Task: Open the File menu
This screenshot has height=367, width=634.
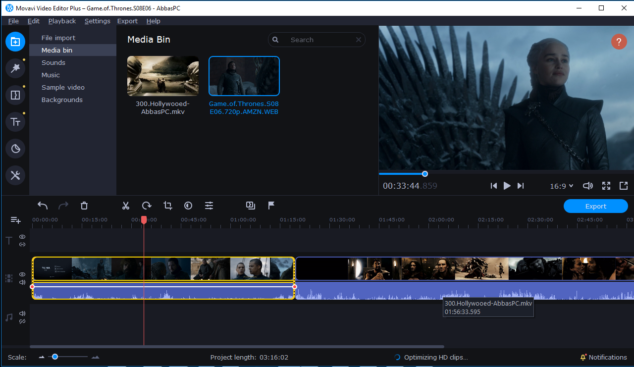Action: [13, 21]
